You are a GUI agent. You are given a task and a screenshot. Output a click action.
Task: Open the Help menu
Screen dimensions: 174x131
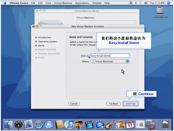pyautogui.click(x=107, y=3)
